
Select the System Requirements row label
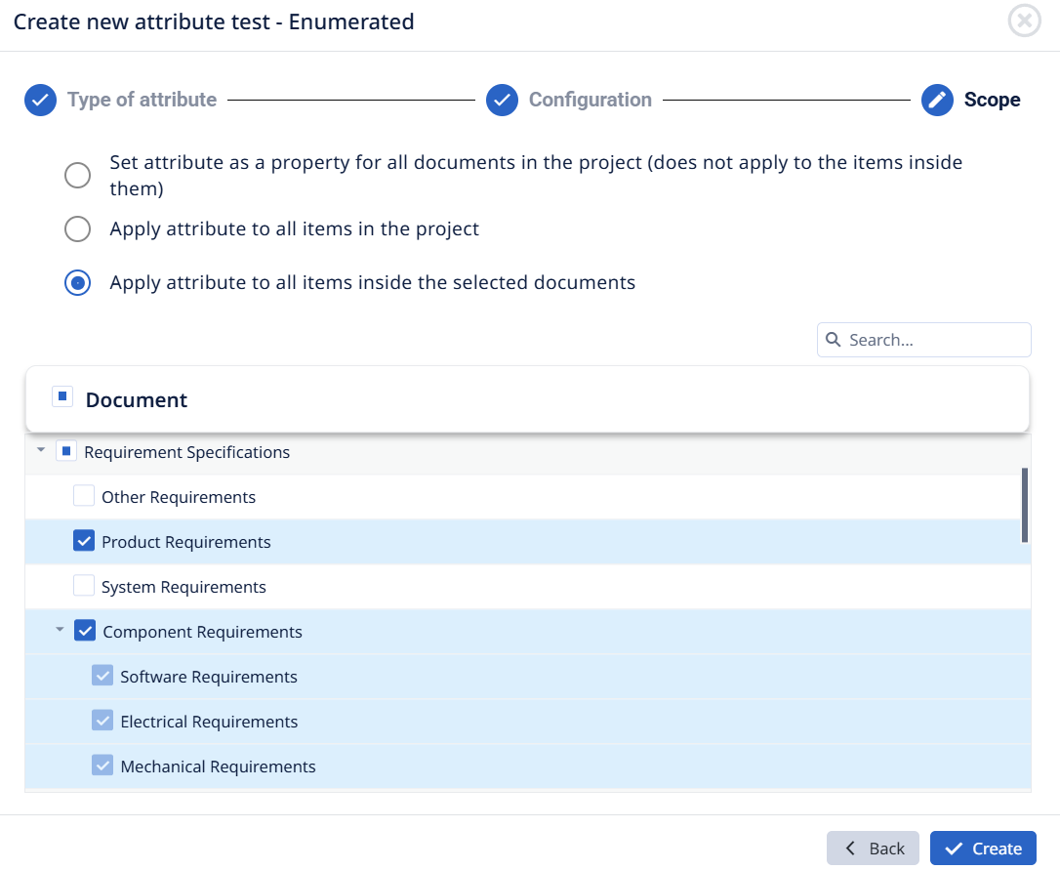183,587
